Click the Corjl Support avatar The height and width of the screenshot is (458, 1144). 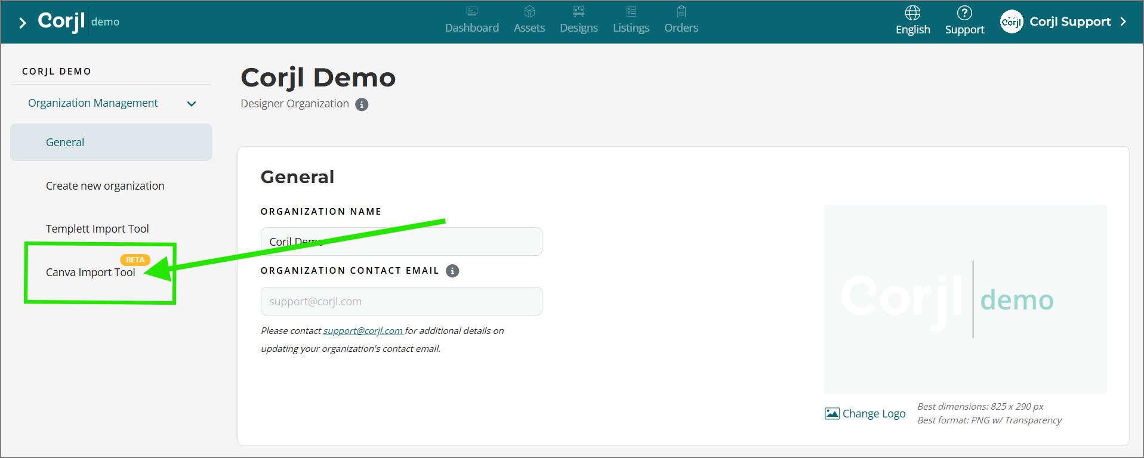point(1012,21)
